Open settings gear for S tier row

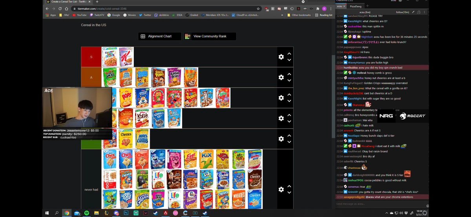(281, 57)
